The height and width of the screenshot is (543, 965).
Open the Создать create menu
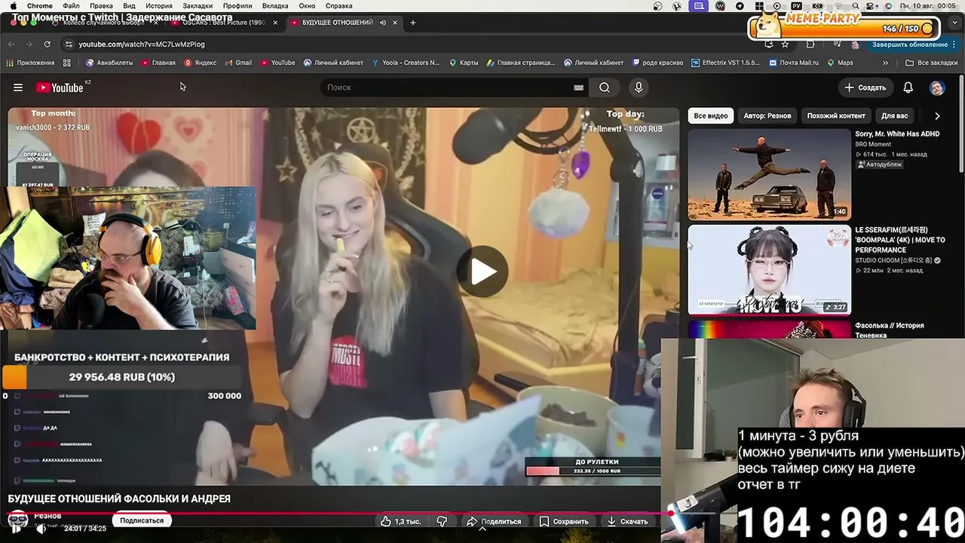[x=865, y=87]
